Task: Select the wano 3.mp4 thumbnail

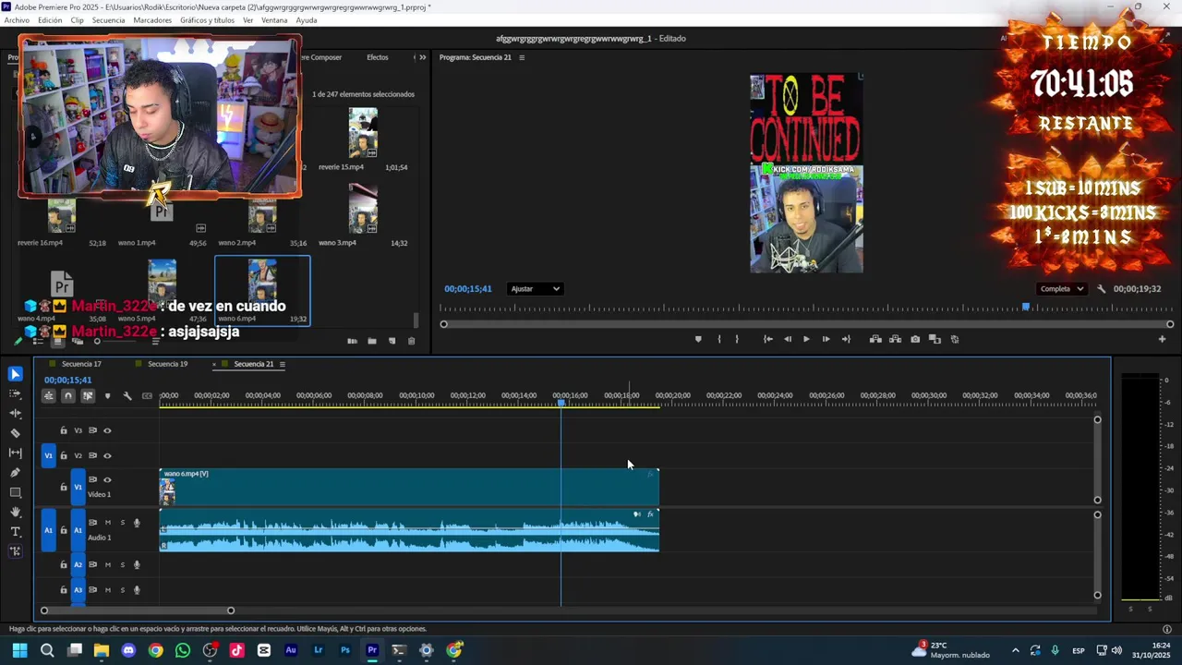Action: [363, 208]
